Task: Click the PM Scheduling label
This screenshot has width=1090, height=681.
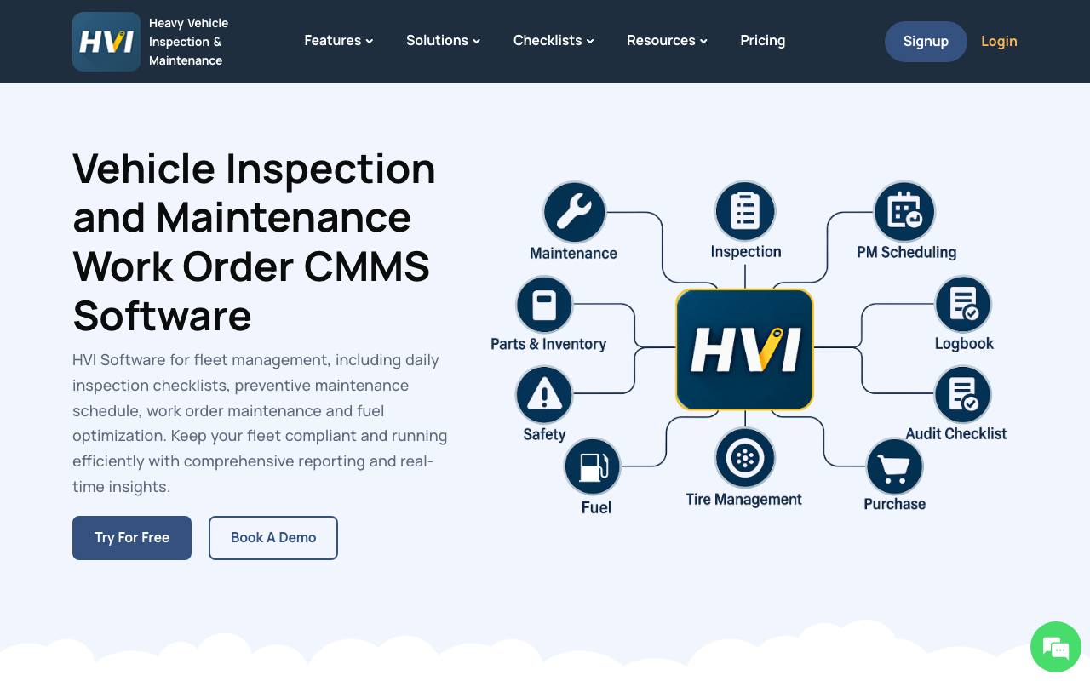Action: pyautogui.click(x=906, y=253)
